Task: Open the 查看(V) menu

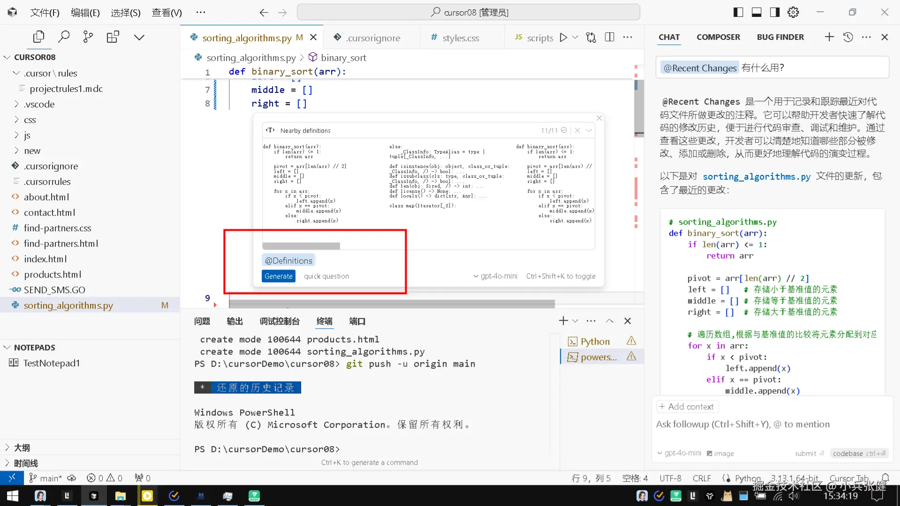Action: 166,13
